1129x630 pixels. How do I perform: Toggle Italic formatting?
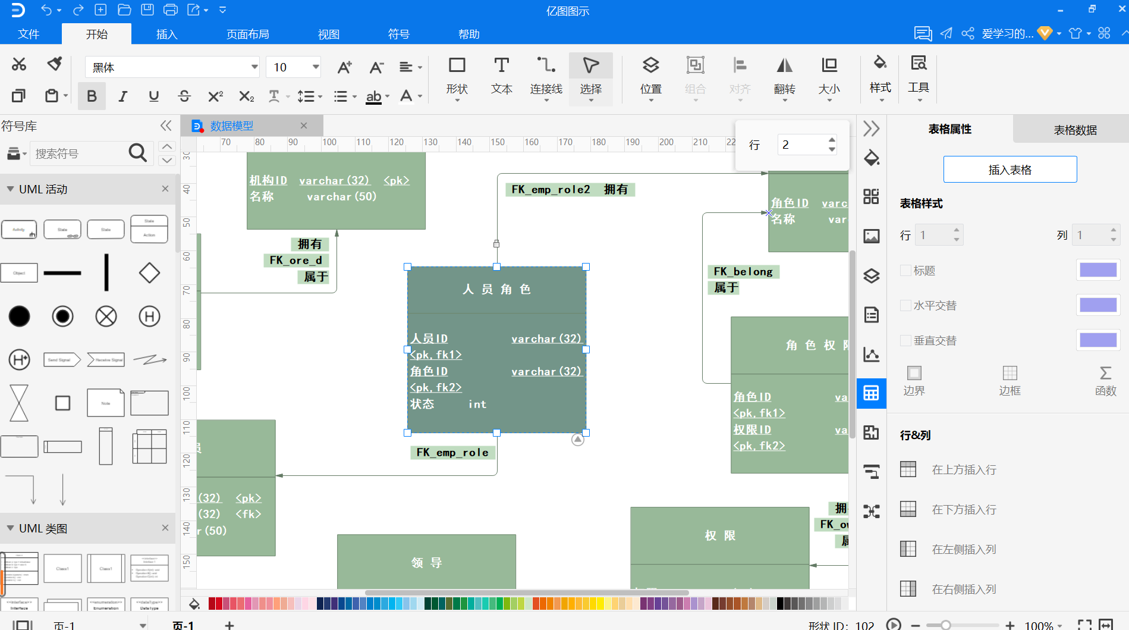tap(122, 96)
